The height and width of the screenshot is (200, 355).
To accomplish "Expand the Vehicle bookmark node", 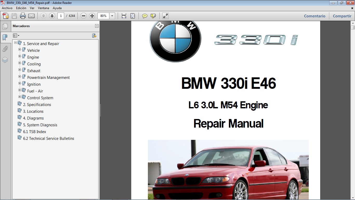I will [19, 49].
